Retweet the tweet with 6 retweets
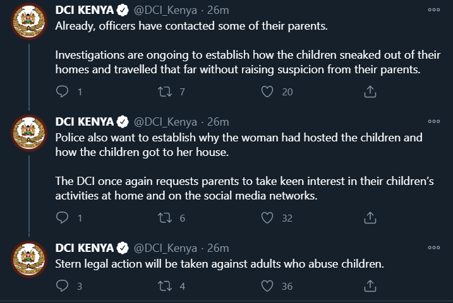 pyautogui.click(x=165, y=218)
